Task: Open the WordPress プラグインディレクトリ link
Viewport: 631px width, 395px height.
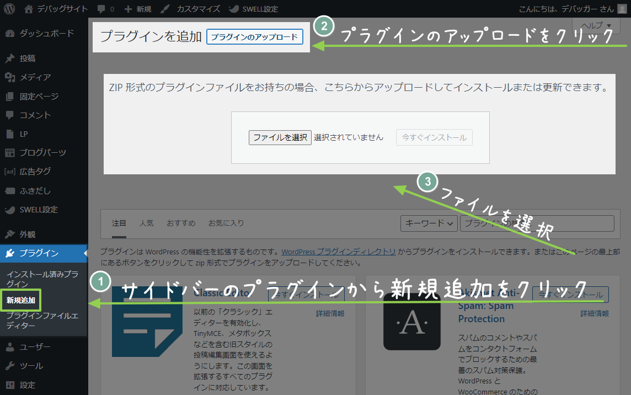Action: [x=339, y=250]
